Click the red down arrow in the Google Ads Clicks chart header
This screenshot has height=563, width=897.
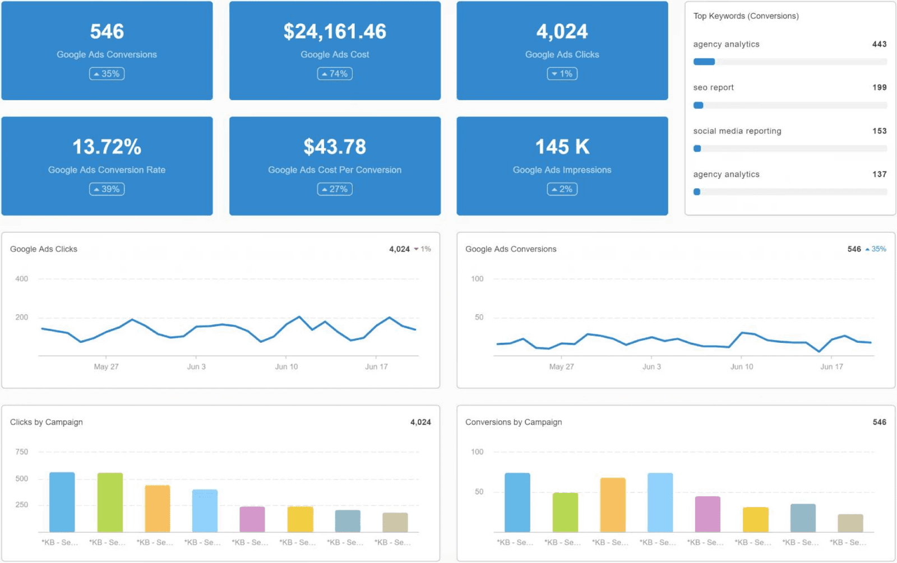click(416, 249)
